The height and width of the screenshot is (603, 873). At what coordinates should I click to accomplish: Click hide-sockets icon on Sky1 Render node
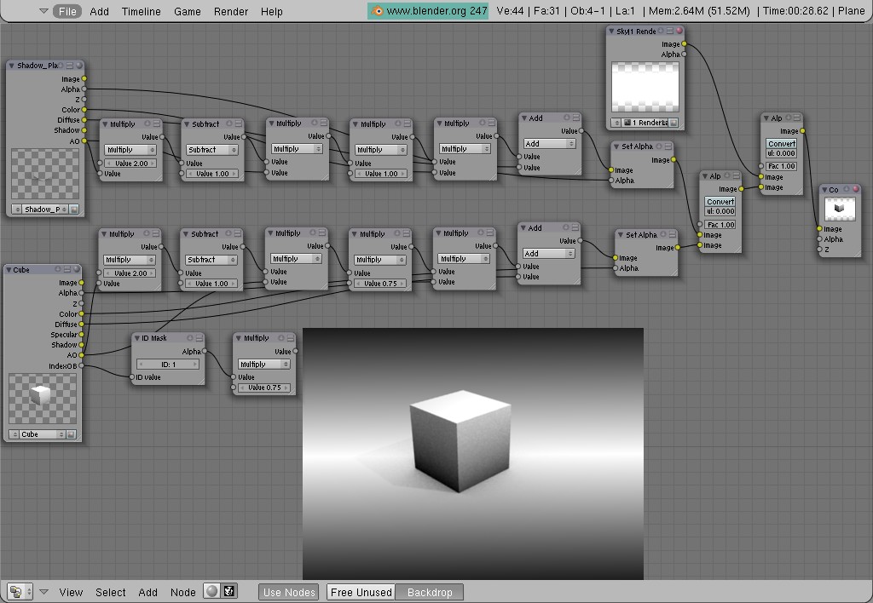661,32
